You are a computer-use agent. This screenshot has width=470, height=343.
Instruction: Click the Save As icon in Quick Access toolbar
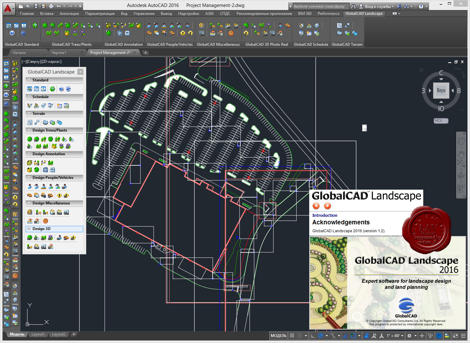(43, 6)
